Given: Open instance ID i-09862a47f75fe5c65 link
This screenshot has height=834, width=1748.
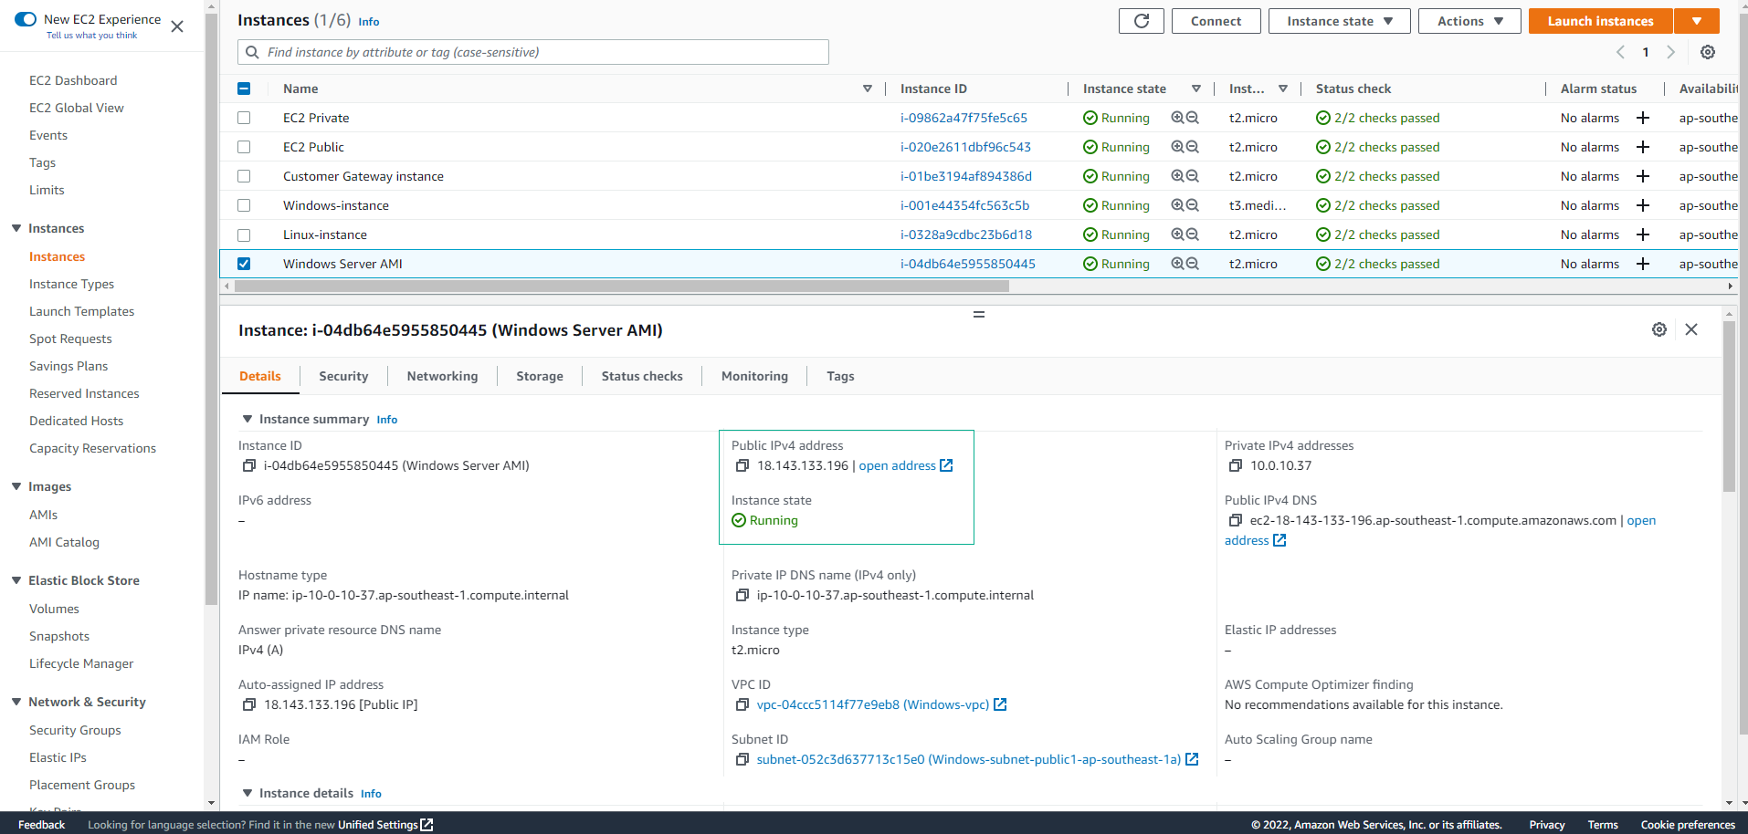Looking at the screenshot, I should point(964,118).
